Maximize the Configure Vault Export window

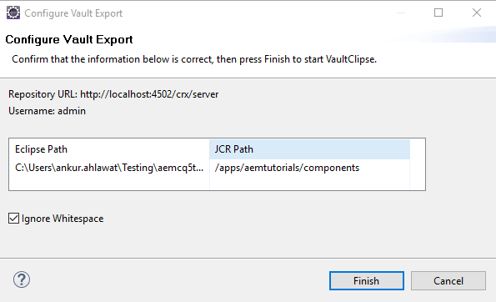[438, 13]
